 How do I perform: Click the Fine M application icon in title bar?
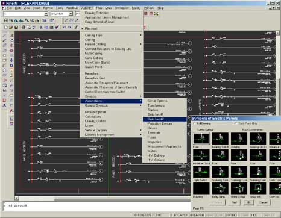[x=3, y=3]
